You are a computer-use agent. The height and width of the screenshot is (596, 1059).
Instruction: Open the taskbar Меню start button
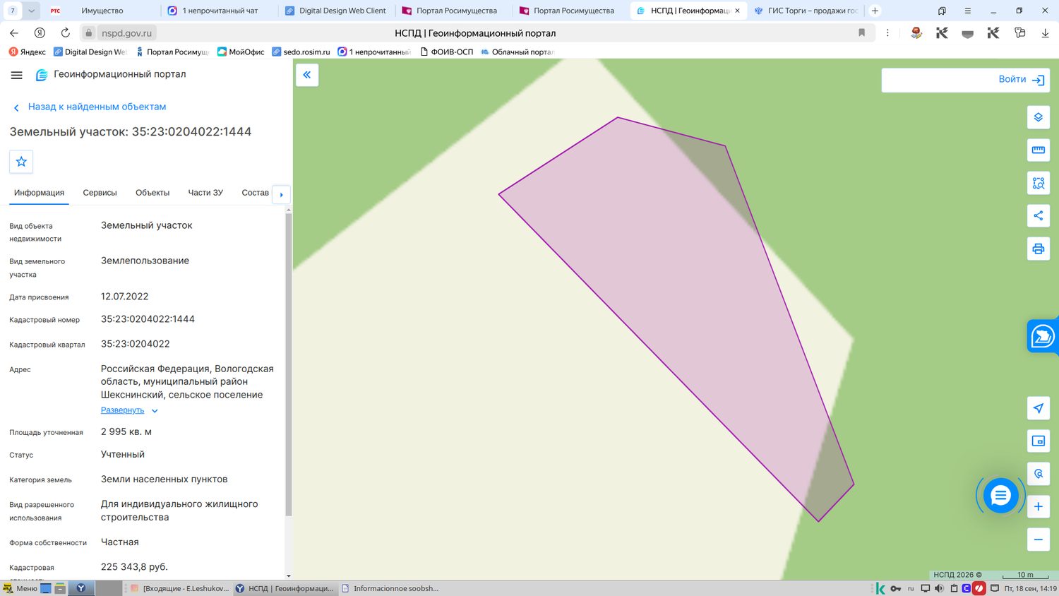point(20,588)
